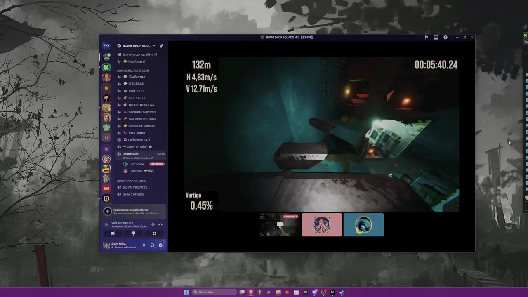The image size is (528, 297).
Task: Open the help question mark icon
Action: tap(445, 38)
